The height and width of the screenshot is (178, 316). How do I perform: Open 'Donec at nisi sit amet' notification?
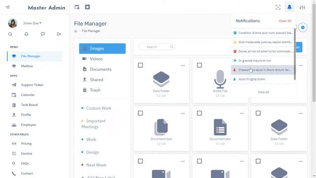click(263, 51)
